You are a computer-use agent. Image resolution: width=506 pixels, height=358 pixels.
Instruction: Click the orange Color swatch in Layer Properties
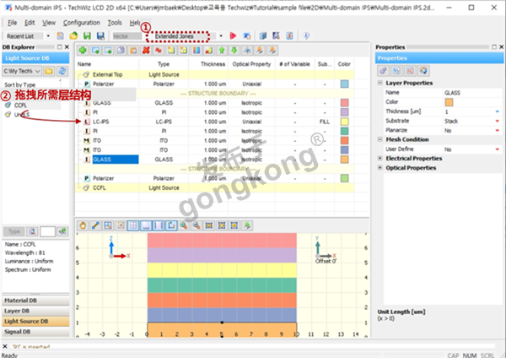click(x=449, y=102)
